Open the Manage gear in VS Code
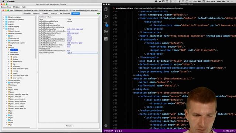Screen dimensions: 236x133 (106, 126)
